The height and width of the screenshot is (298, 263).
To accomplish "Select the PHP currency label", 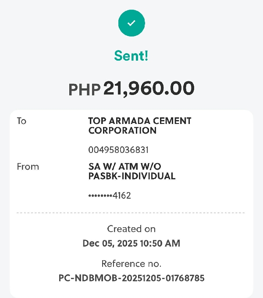I will [85, 90].
